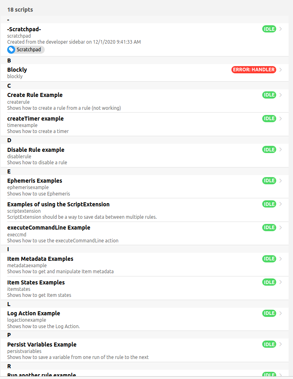Click IDLE badge of Log Action Example
Viewport: 293px width, 379px height.
[x=269, y=313]
